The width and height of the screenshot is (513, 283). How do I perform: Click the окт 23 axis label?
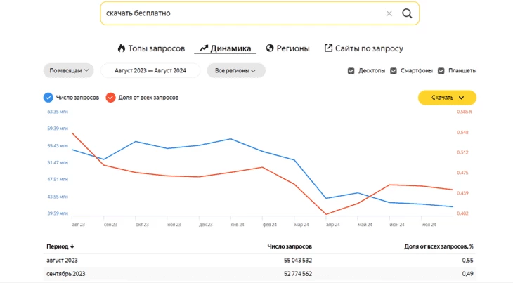142,225
